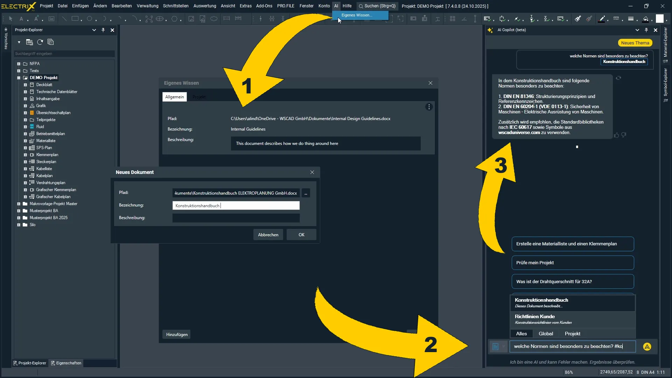Click the format painter brush icon
The width and height of the screenshot is (672, 378).
click(578, 19)
